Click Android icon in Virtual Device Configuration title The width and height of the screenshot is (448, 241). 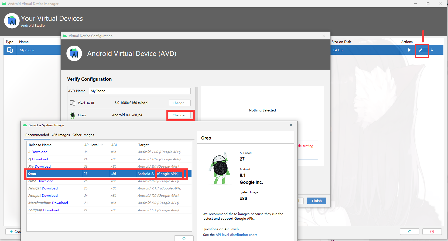point(65,36)
